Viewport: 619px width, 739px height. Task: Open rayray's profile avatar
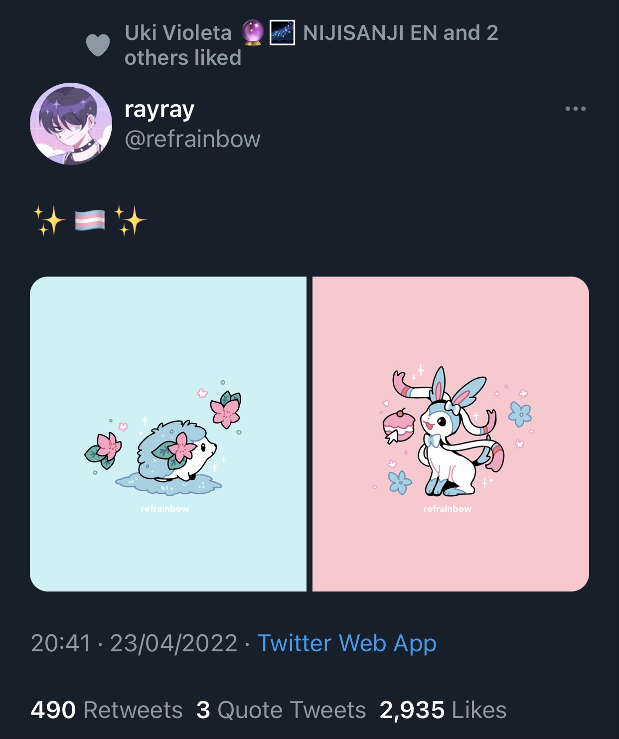point(71,124)
